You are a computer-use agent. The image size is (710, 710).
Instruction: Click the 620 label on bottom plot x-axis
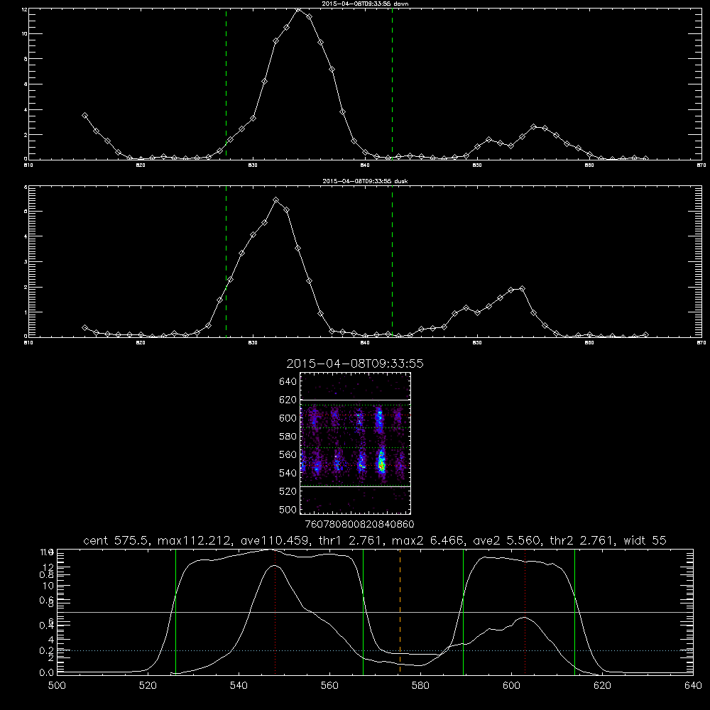pyautogui.click(x=602, y=686)
